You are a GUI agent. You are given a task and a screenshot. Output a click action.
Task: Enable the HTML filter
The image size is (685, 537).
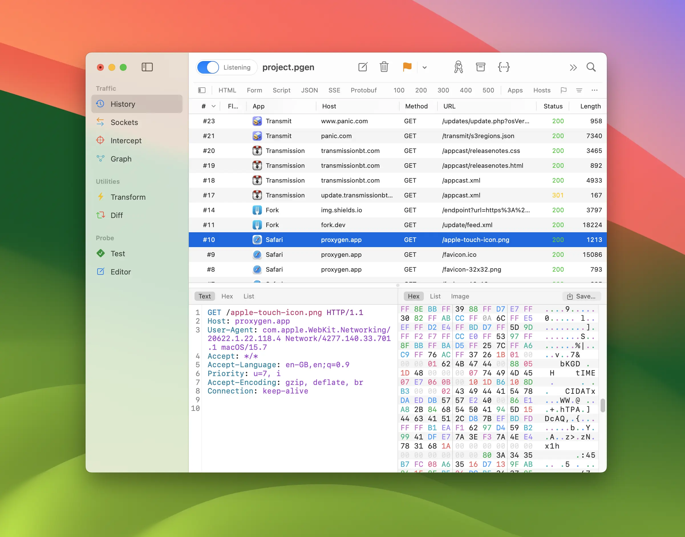pos(227,90)
